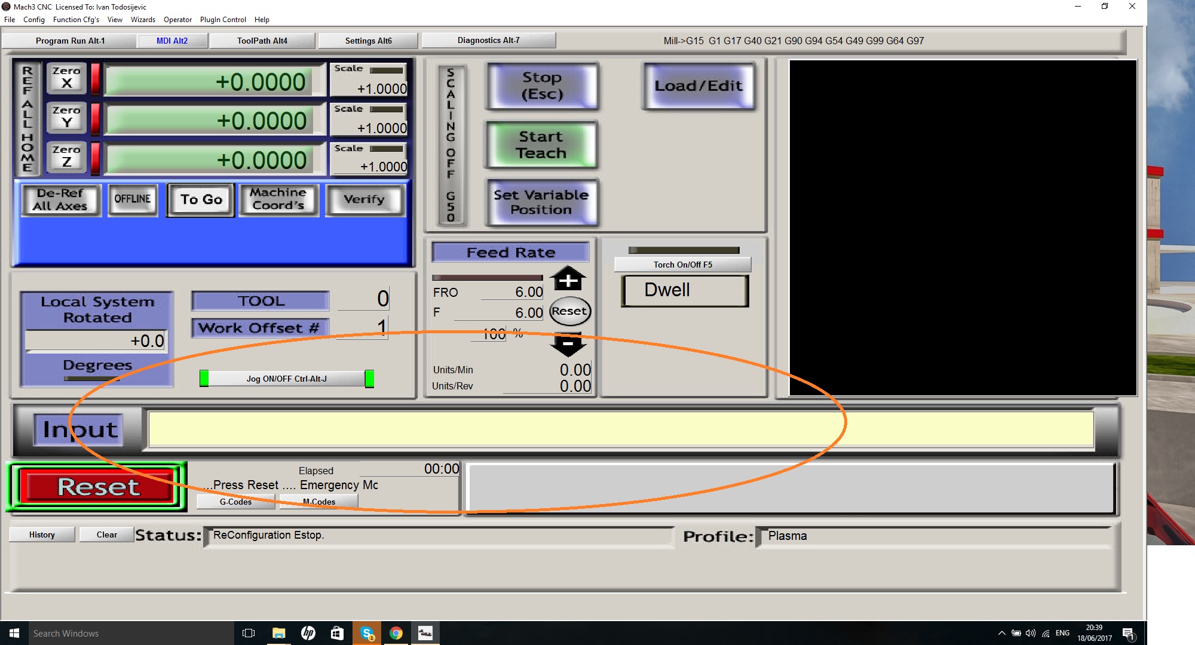1195x645 pixels.
Task: Toggle Jog ON/OFF Ctrl-Alt-J
Action: pyautogui.click(x=286, y=379)
